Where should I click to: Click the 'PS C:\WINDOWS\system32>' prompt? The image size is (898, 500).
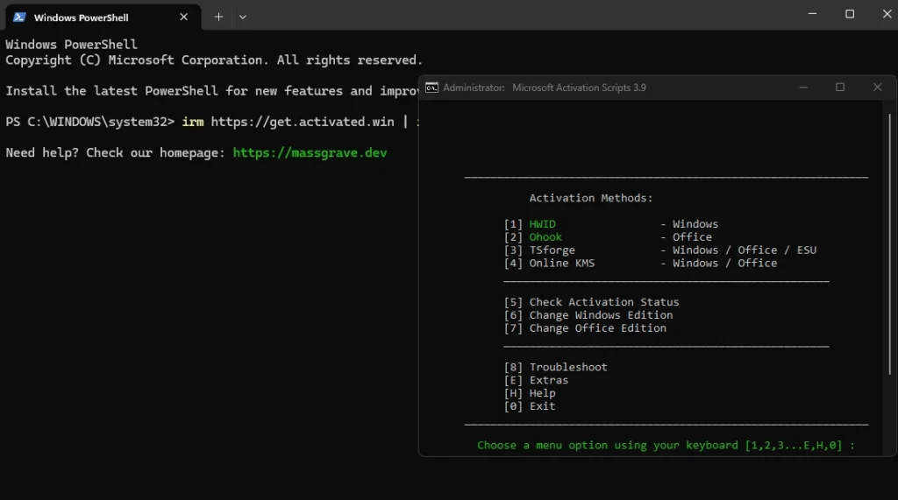(x=90, y=122)
